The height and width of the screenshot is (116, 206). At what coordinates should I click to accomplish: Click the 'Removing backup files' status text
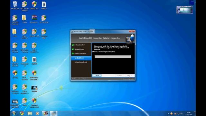tap(107, 52)
